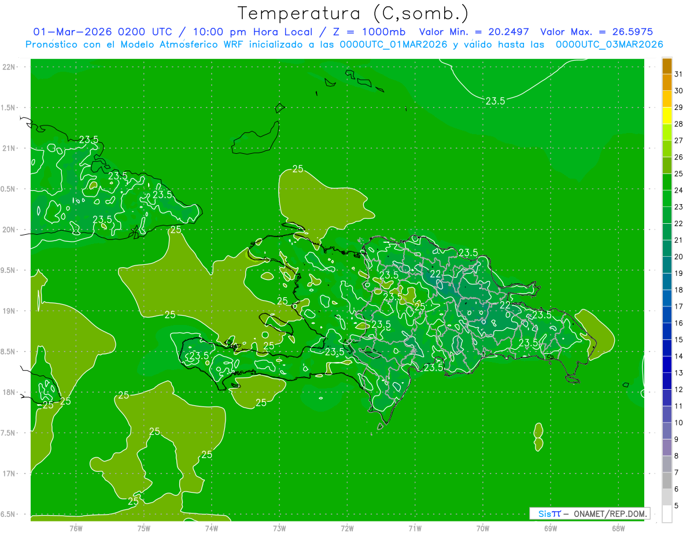
Task: Click the '21' color scale label
Action: pyautogui.click(x=679, y=240)
